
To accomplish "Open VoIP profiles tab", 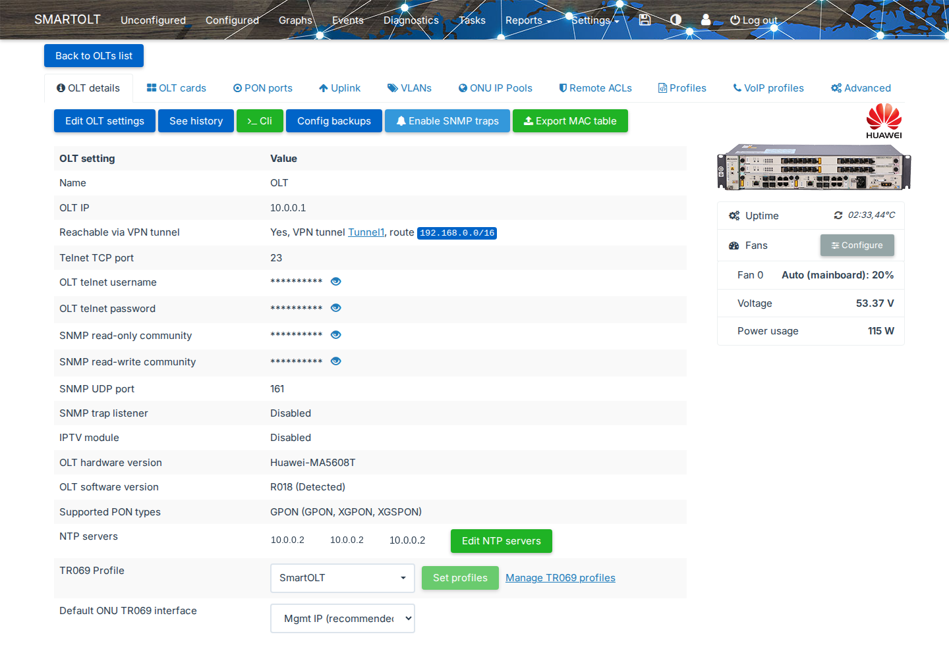I will pyautogui.click(x=768, y=88).
